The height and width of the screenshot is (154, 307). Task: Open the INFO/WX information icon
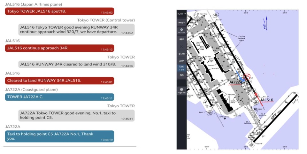pos(181,31)
